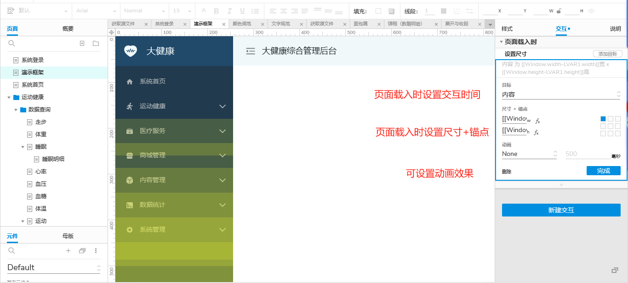Toggle the visibility eye icon in toolbar
The image size is (628, 283).
click(592, 11)
